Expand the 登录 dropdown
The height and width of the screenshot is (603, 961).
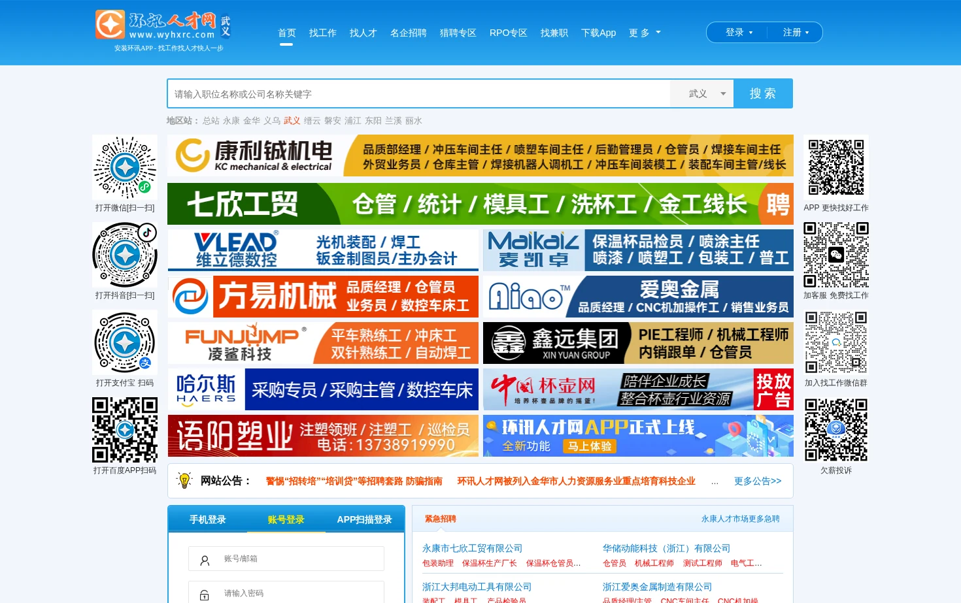[739, 32]
